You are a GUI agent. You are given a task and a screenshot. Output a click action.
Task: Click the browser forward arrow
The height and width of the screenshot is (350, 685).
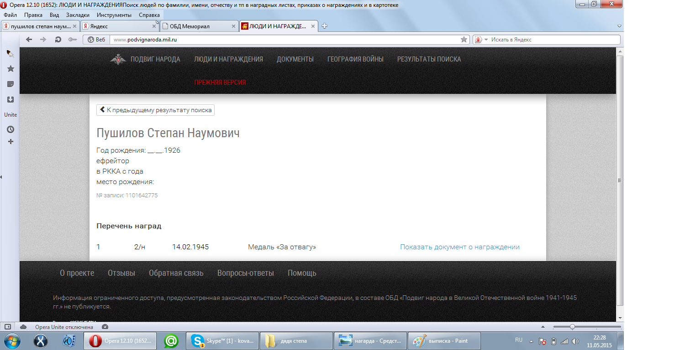tap(43, 40)
